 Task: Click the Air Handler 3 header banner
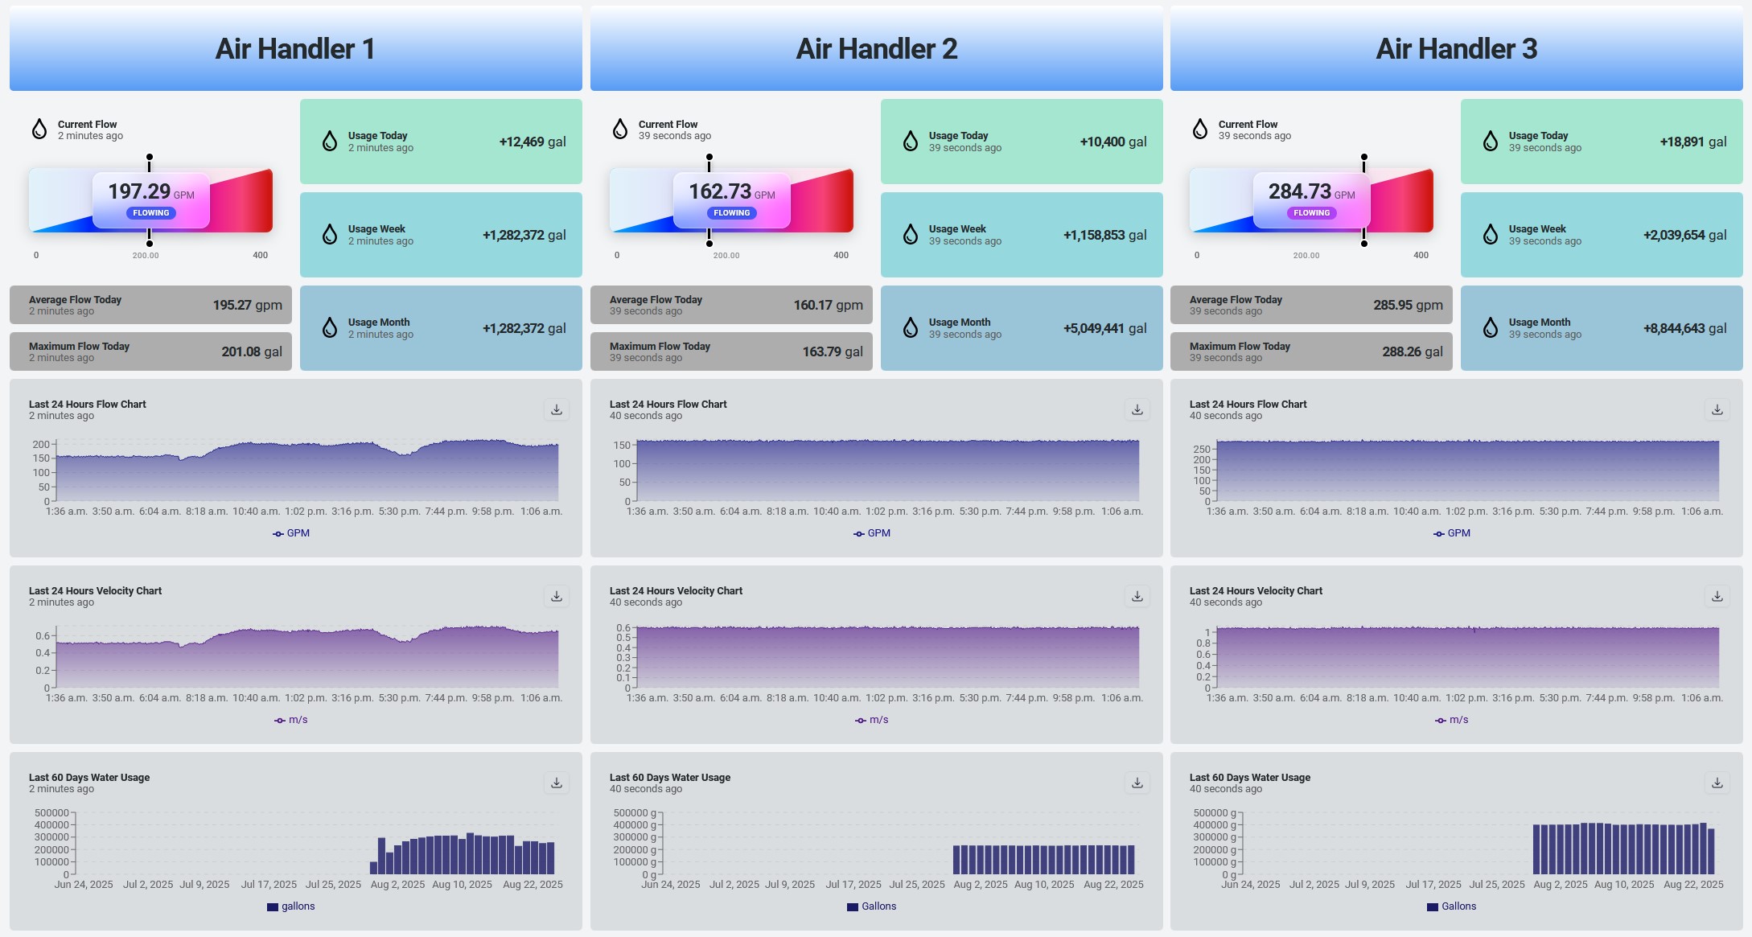(1457, 48)
